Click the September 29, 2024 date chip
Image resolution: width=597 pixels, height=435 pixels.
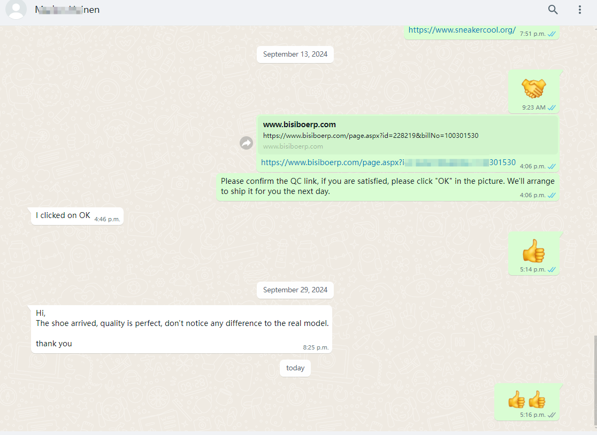tap(295, 290)
